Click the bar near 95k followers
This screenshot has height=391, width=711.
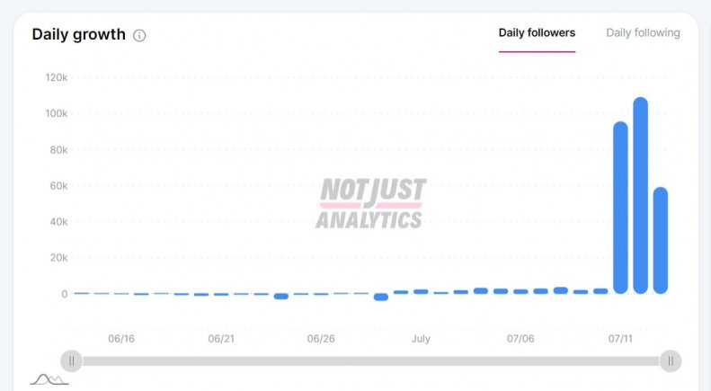coord(620,207)
